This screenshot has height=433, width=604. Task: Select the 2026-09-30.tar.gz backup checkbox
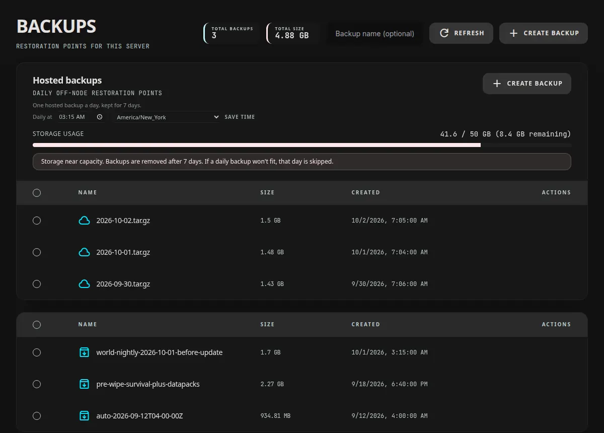point(37,284)
